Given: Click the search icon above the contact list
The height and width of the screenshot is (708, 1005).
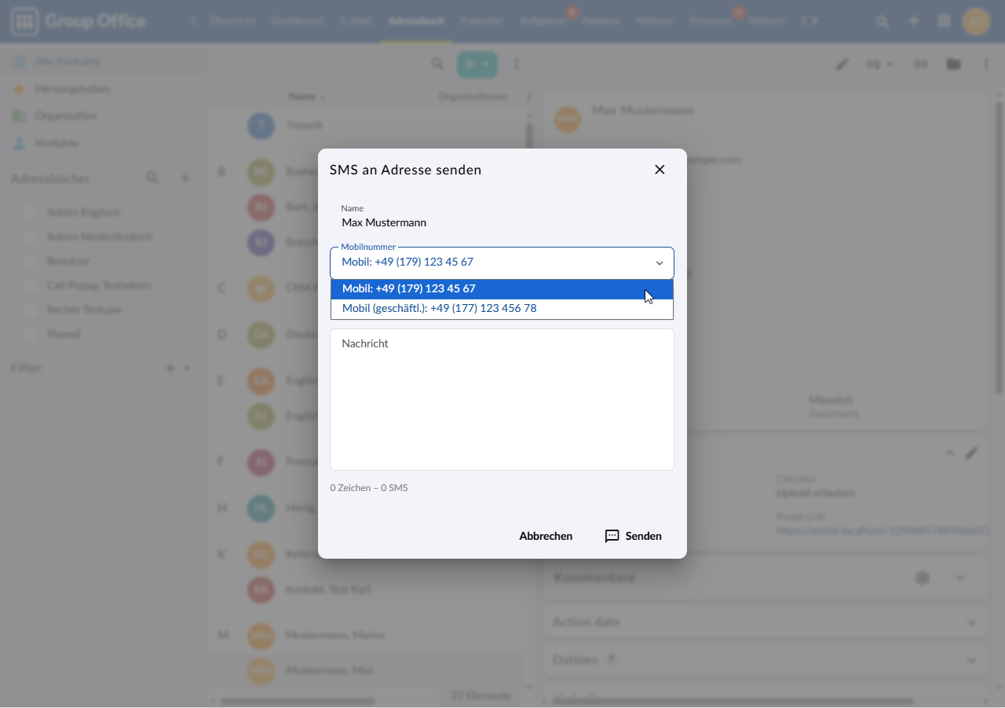Looking at the screenshot, I should pos(437,64).
